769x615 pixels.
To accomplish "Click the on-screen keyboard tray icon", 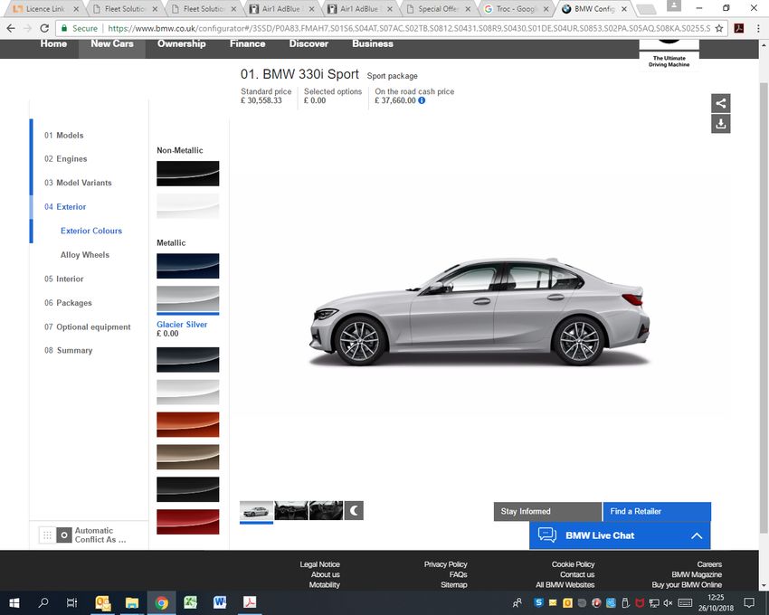I will 685,602.
